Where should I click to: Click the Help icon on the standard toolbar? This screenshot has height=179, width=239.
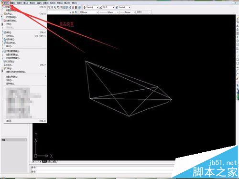coord(79,7)
